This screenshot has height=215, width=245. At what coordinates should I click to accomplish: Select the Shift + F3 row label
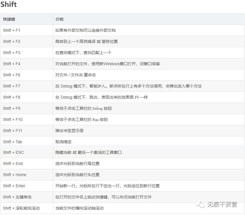click(11, 53)
